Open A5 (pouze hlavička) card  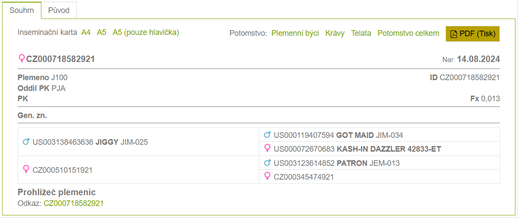coord(146,32)
